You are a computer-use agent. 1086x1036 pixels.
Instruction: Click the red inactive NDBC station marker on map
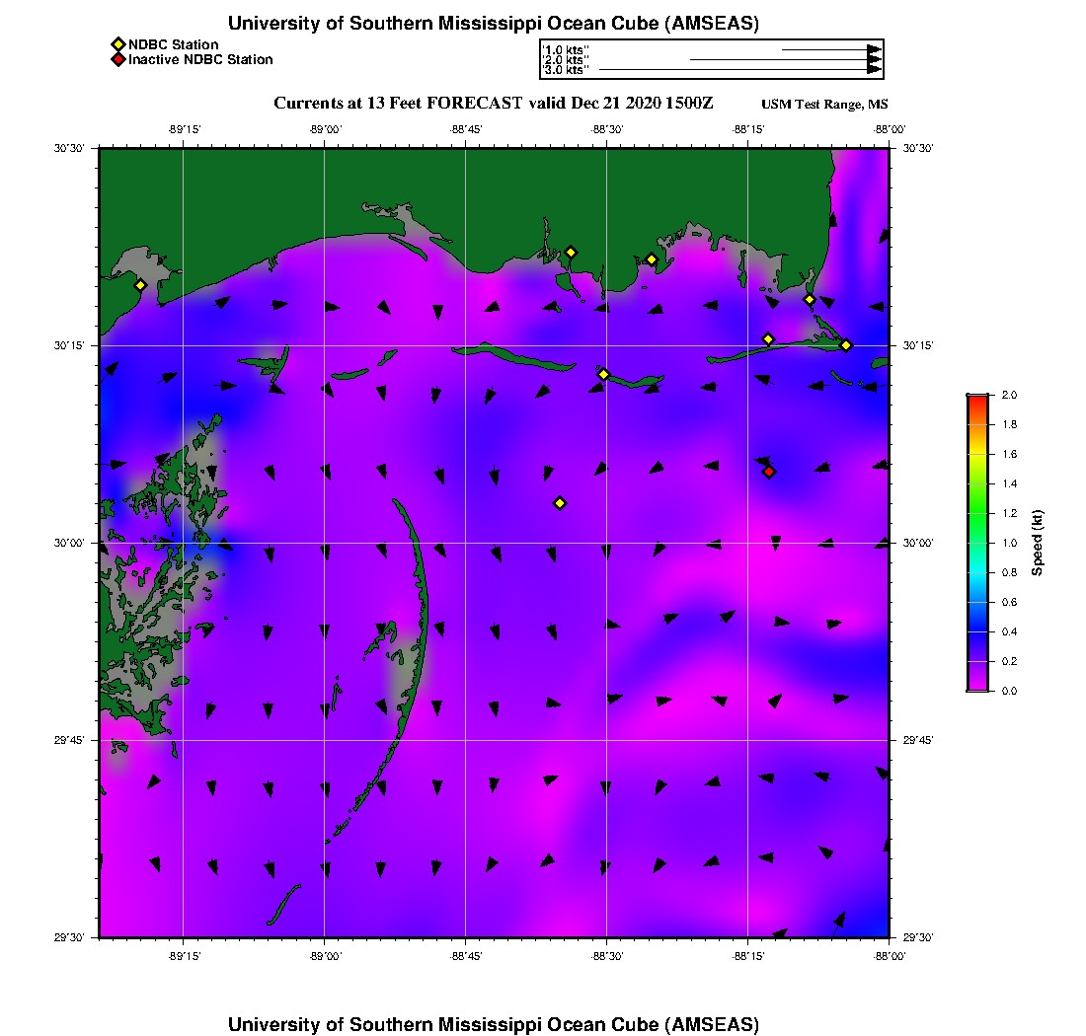point(769,472)
